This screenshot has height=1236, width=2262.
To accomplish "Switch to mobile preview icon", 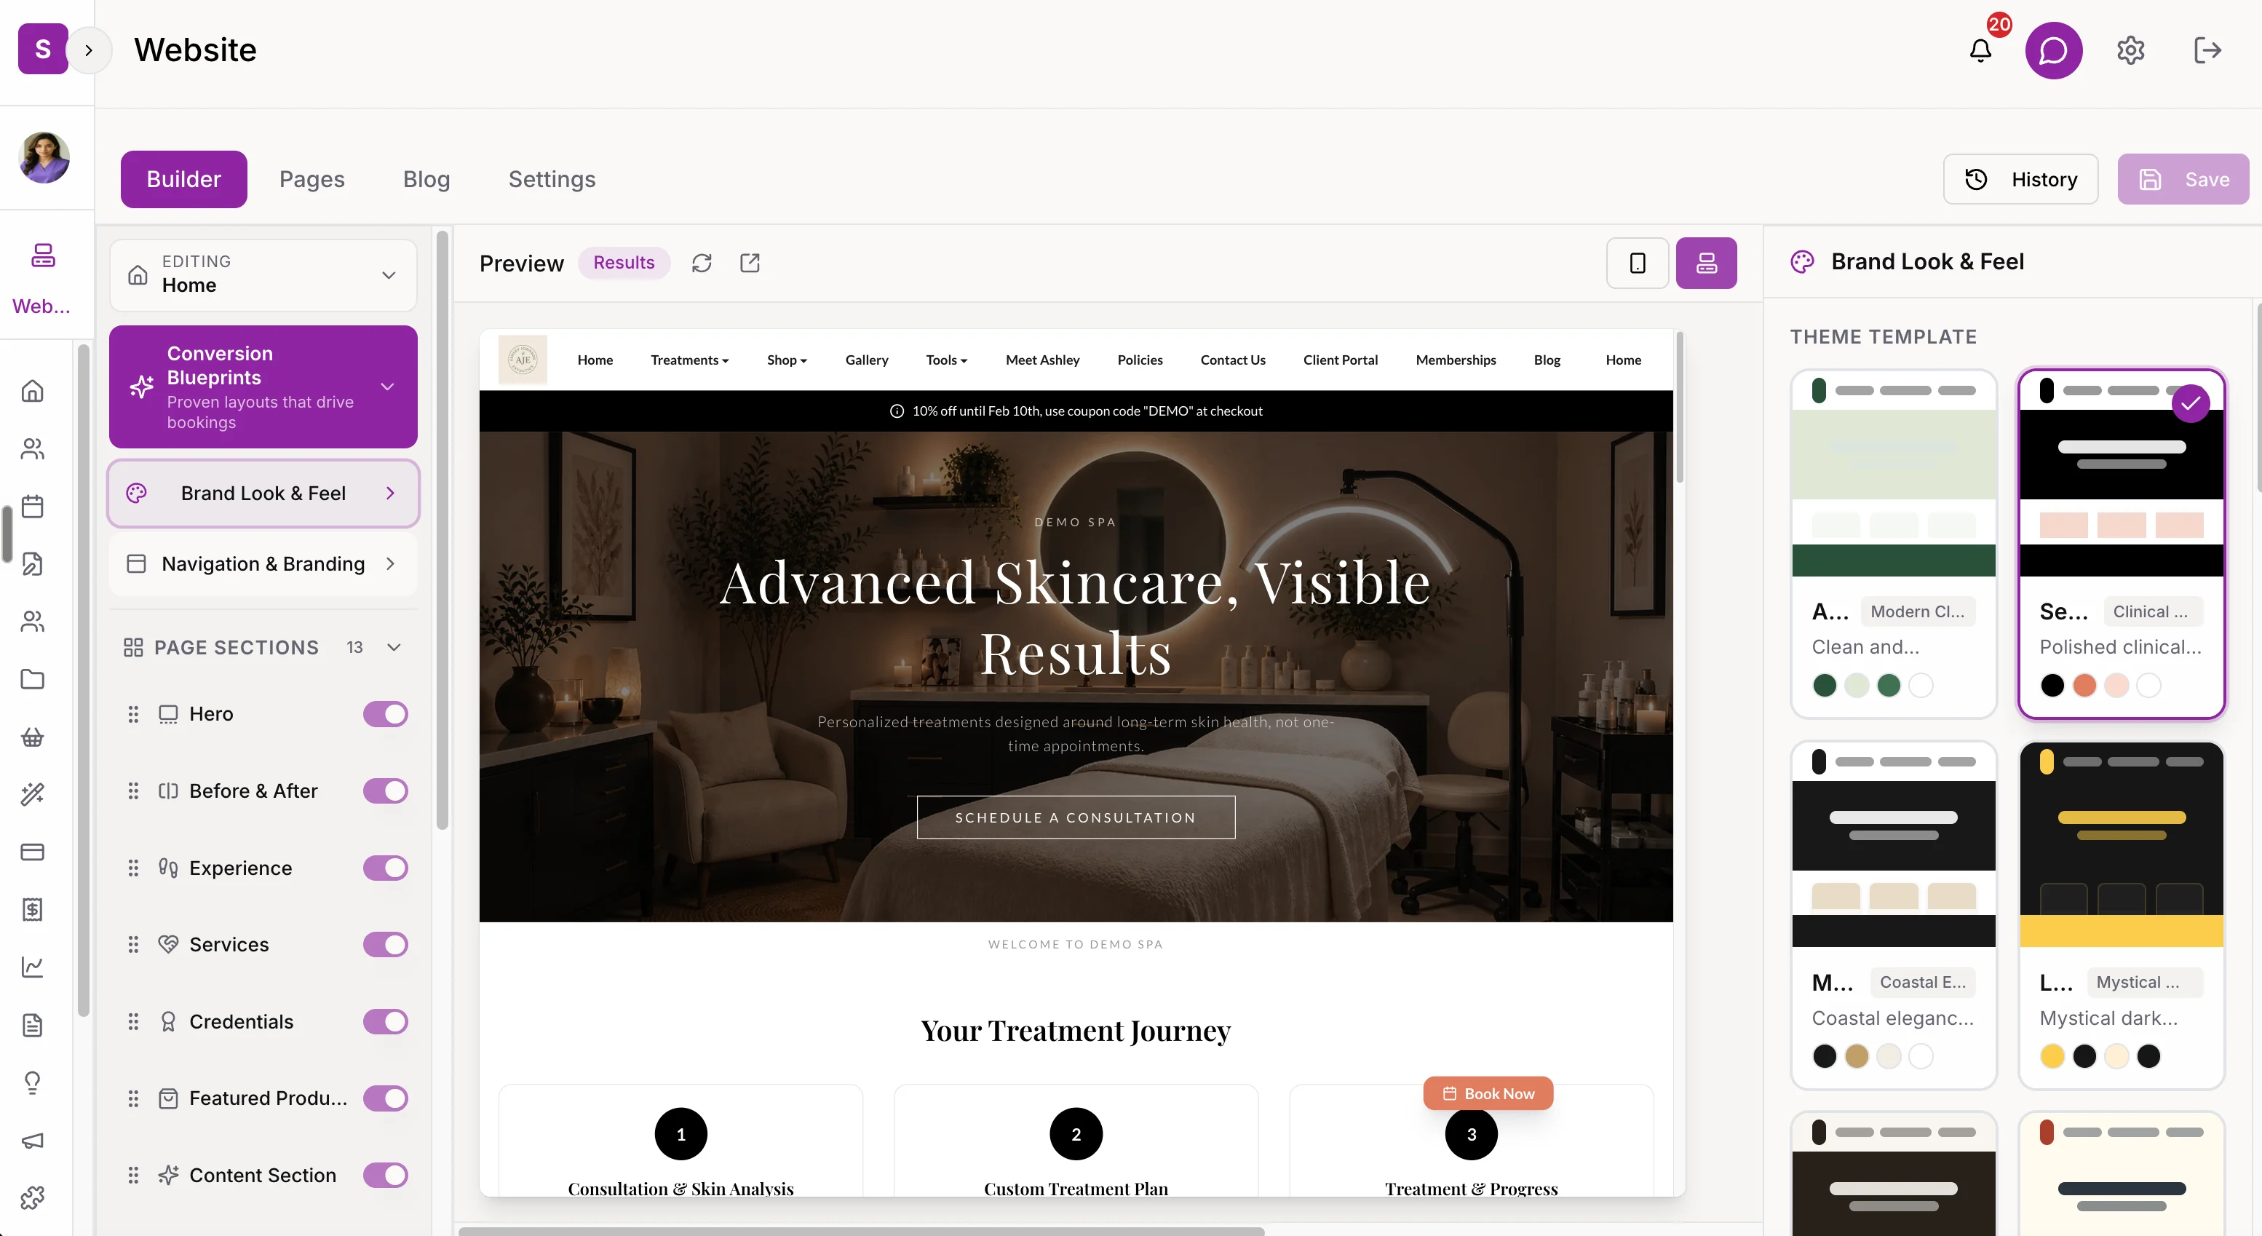I will [x=1638, y=263].
